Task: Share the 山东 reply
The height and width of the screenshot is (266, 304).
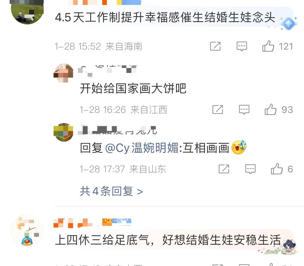Action: pos(224,169)
